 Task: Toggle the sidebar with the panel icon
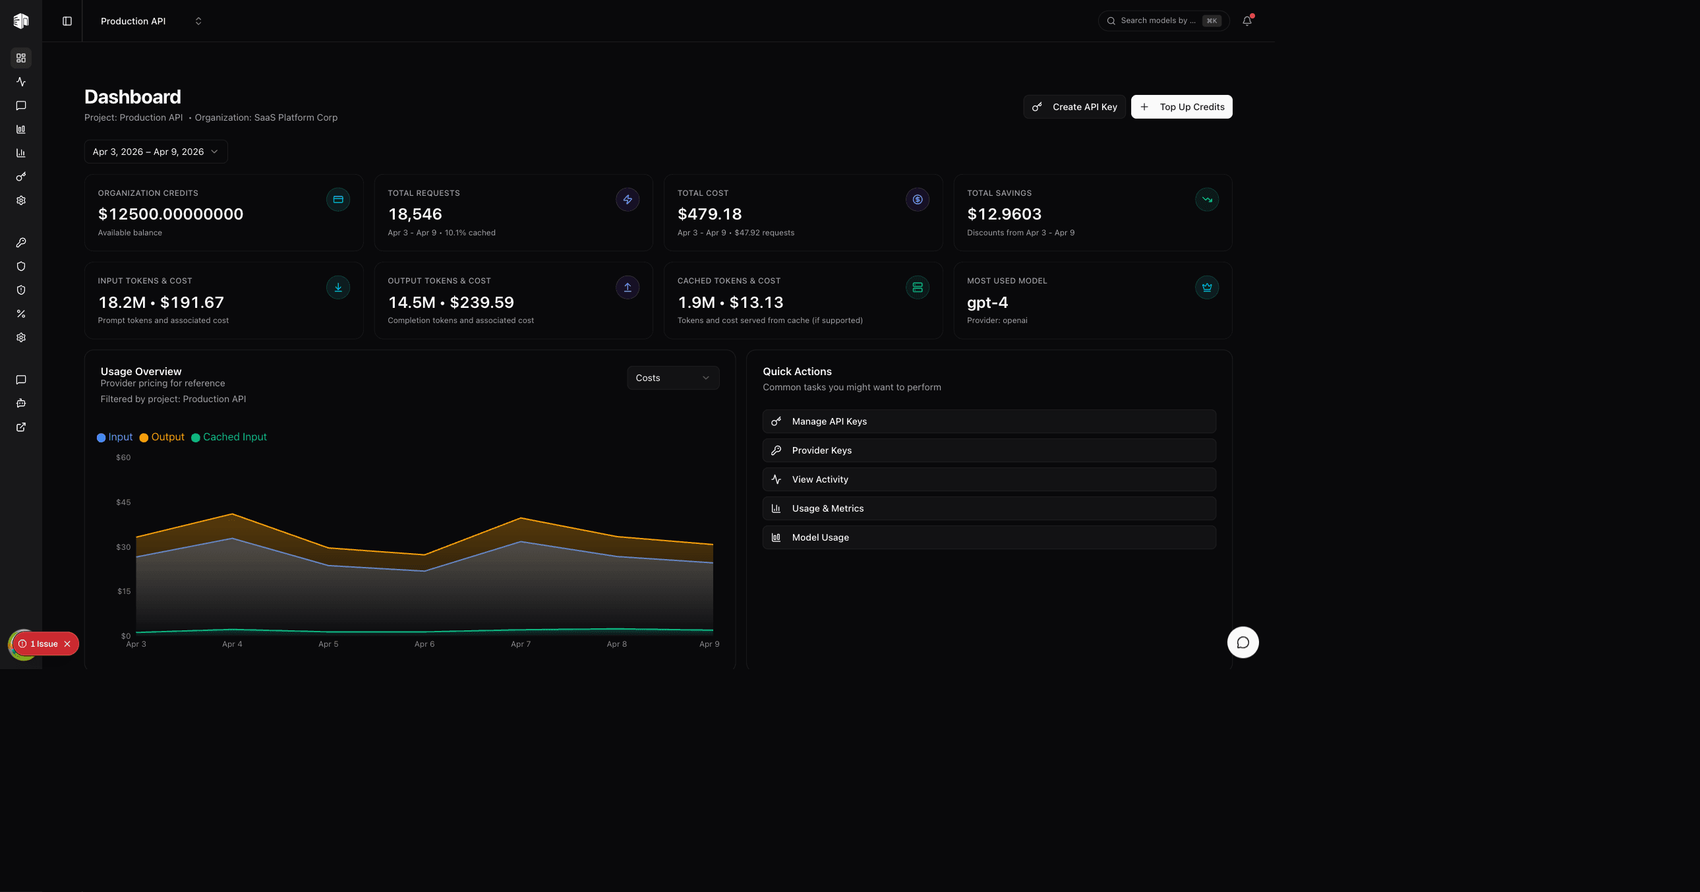(x=67, y=20)
